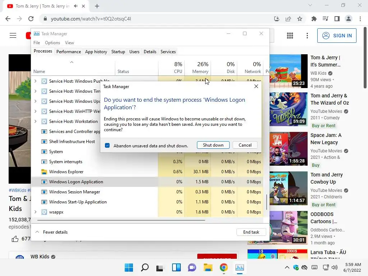The height and width of the screenshot is (276, 368).
Task: Cancel the end process dialog
Action: (x=245, y=145)
